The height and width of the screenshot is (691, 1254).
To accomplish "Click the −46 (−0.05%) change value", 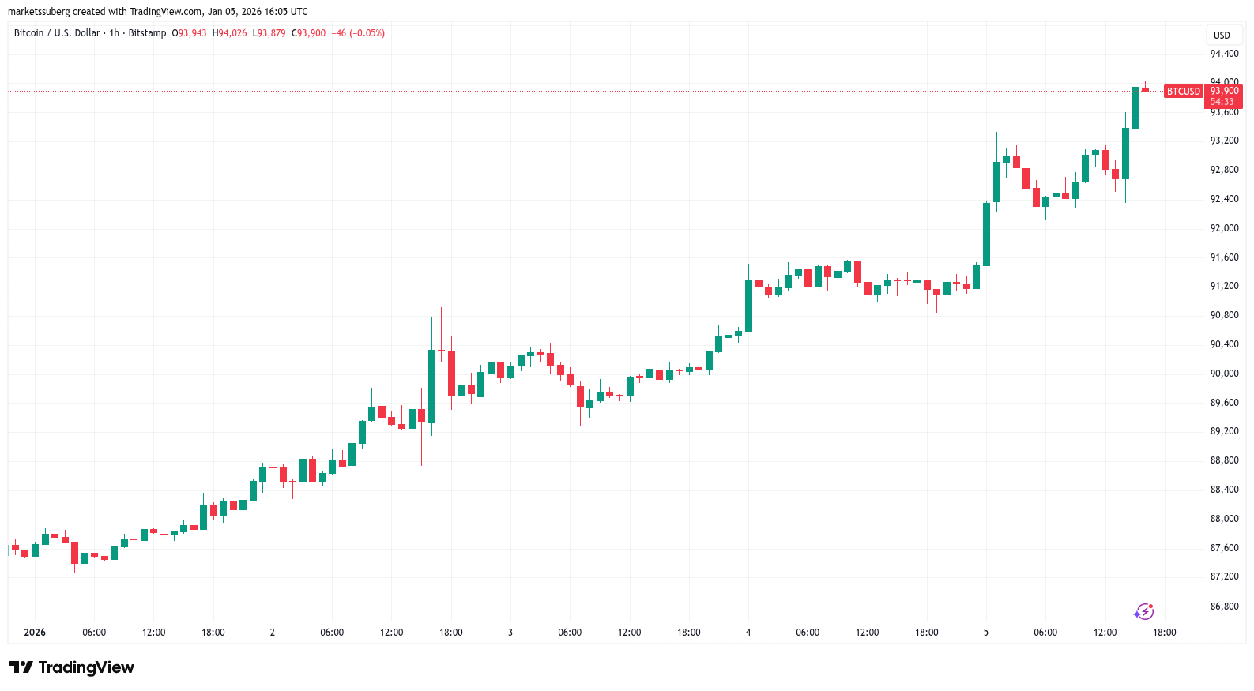I will pyautogui.click(x=358, y=33).
